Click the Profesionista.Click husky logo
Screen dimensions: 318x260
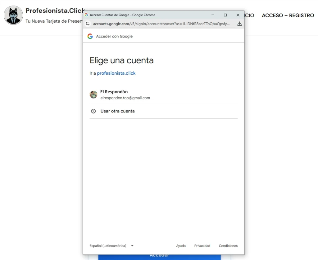pyautogui.click(x=13, y=15)
